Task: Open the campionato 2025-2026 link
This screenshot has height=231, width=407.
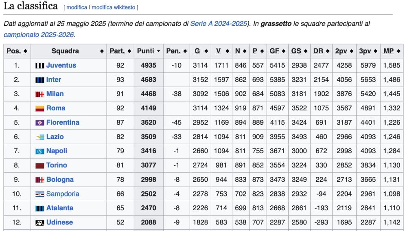Action: (39, 35)
